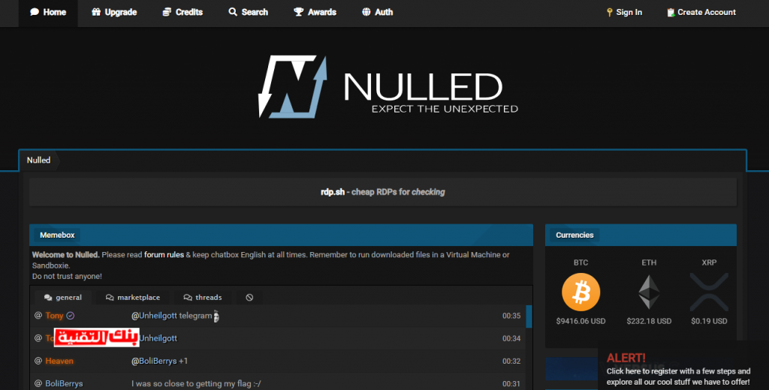Screen dimensions: 769x390
Task: Click the $0.19 USD price
Action: [709, 322]
